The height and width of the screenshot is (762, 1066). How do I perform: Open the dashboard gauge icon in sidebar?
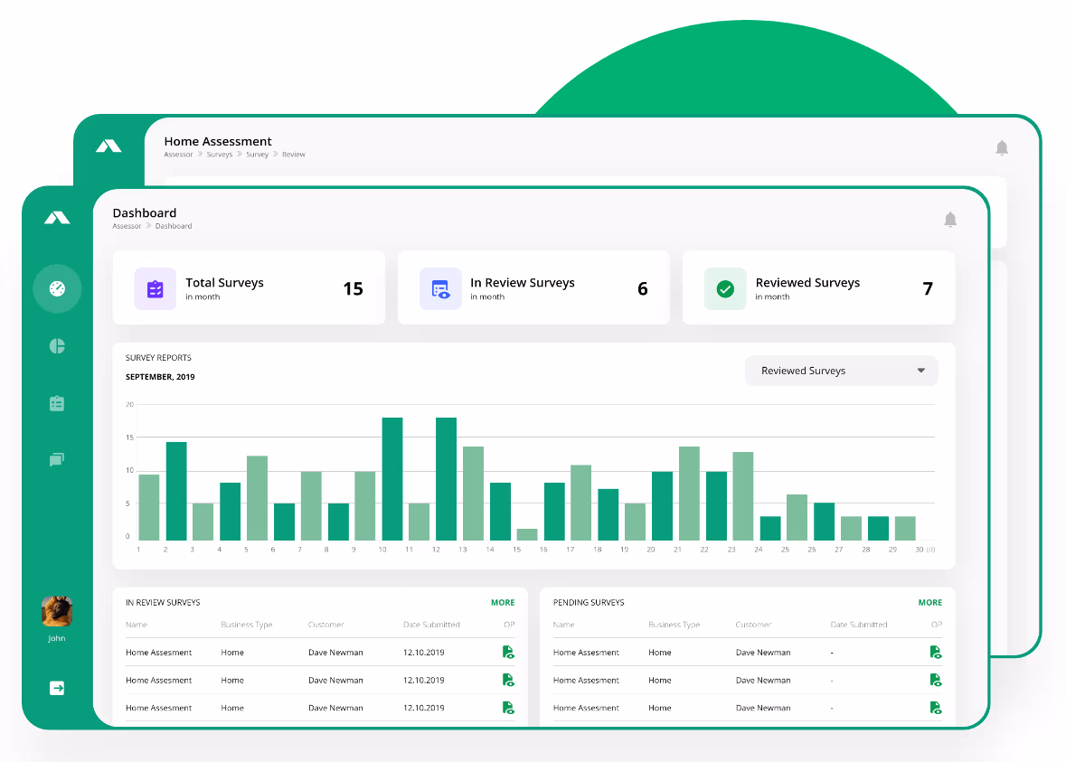tap(57, 288)
